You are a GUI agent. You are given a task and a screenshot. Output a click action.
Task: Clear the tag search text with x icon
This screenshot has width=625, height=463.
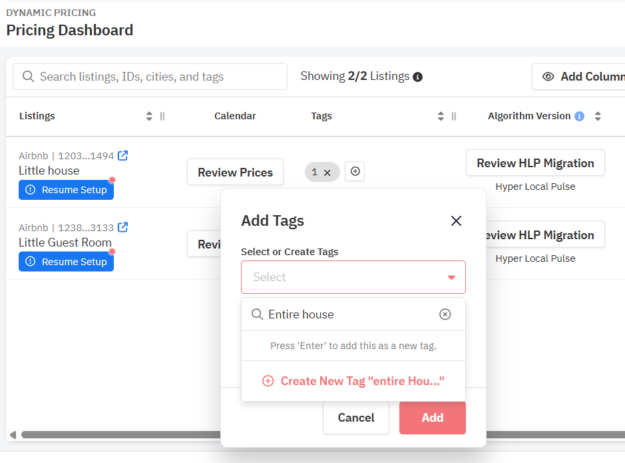point(445,314)
